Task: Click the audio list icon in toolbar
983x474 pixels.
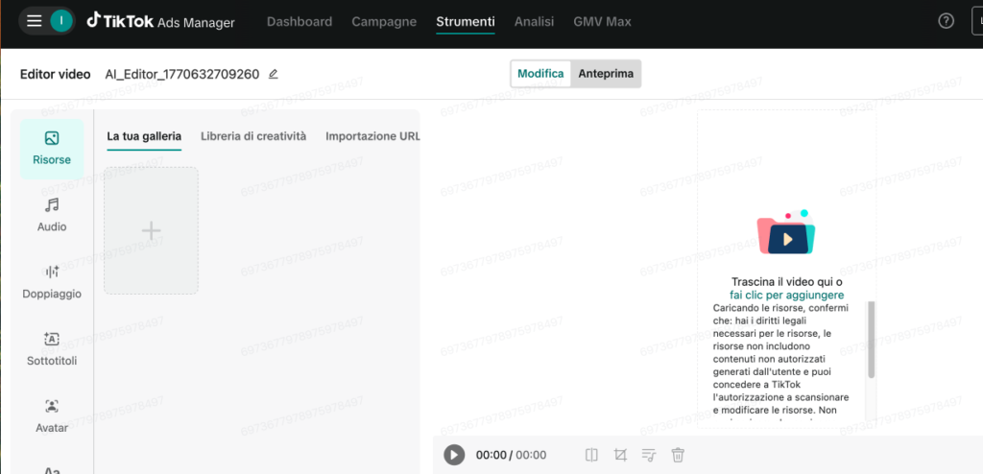Action: click(x=649, y=455)
